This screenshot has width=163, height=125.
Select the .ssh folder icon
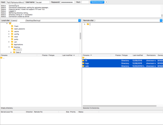tap(12, 42)
